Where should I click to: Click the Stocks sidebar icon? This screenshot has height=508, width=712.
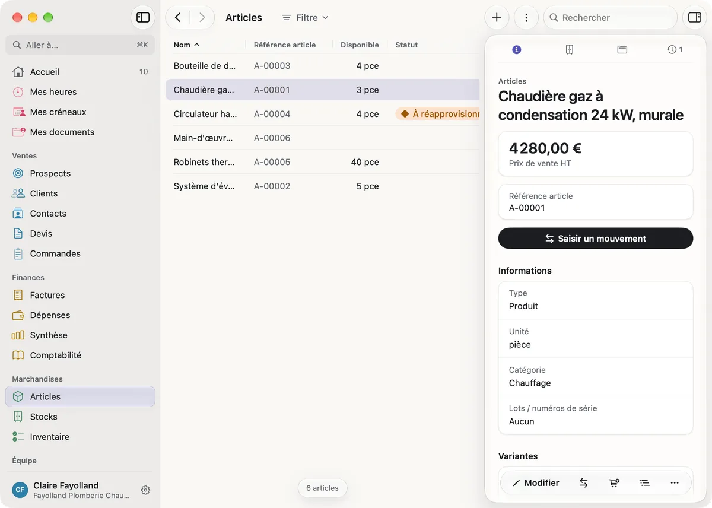click(18, 417)
